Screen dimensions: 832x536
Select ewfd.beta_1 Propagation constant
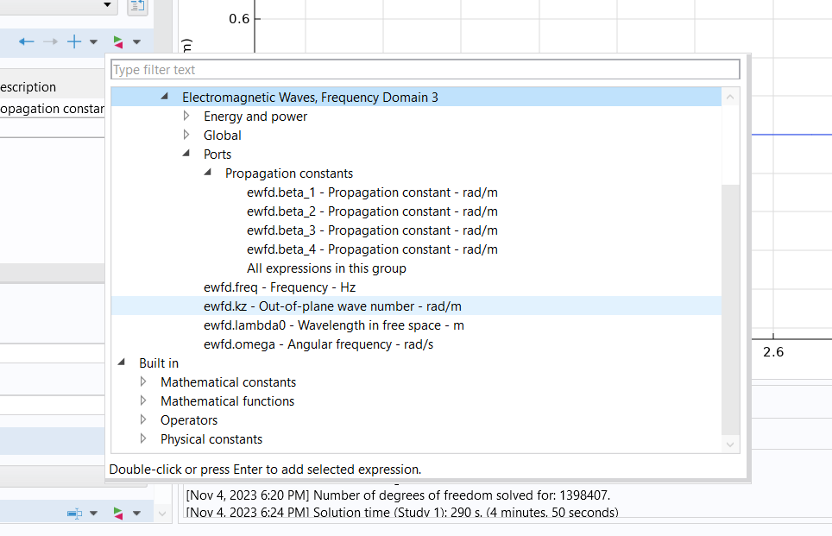(371, 192)
